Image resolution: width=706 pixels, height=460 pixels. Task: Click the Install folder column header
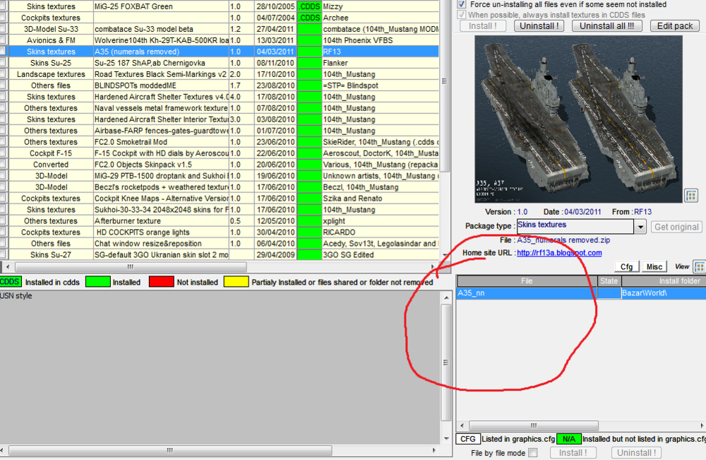664,281
